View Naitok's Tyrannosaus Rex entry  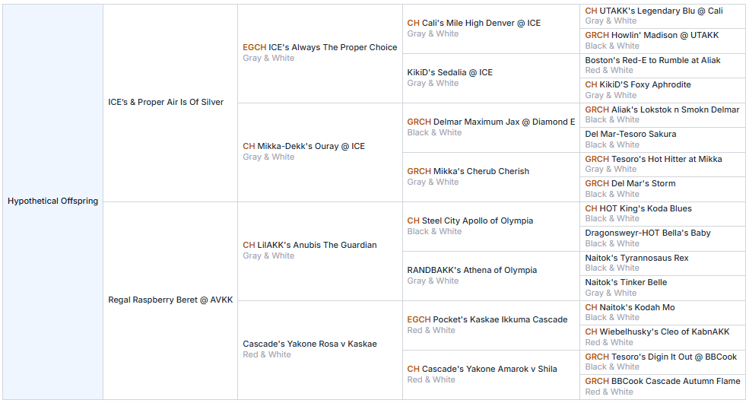636,258
